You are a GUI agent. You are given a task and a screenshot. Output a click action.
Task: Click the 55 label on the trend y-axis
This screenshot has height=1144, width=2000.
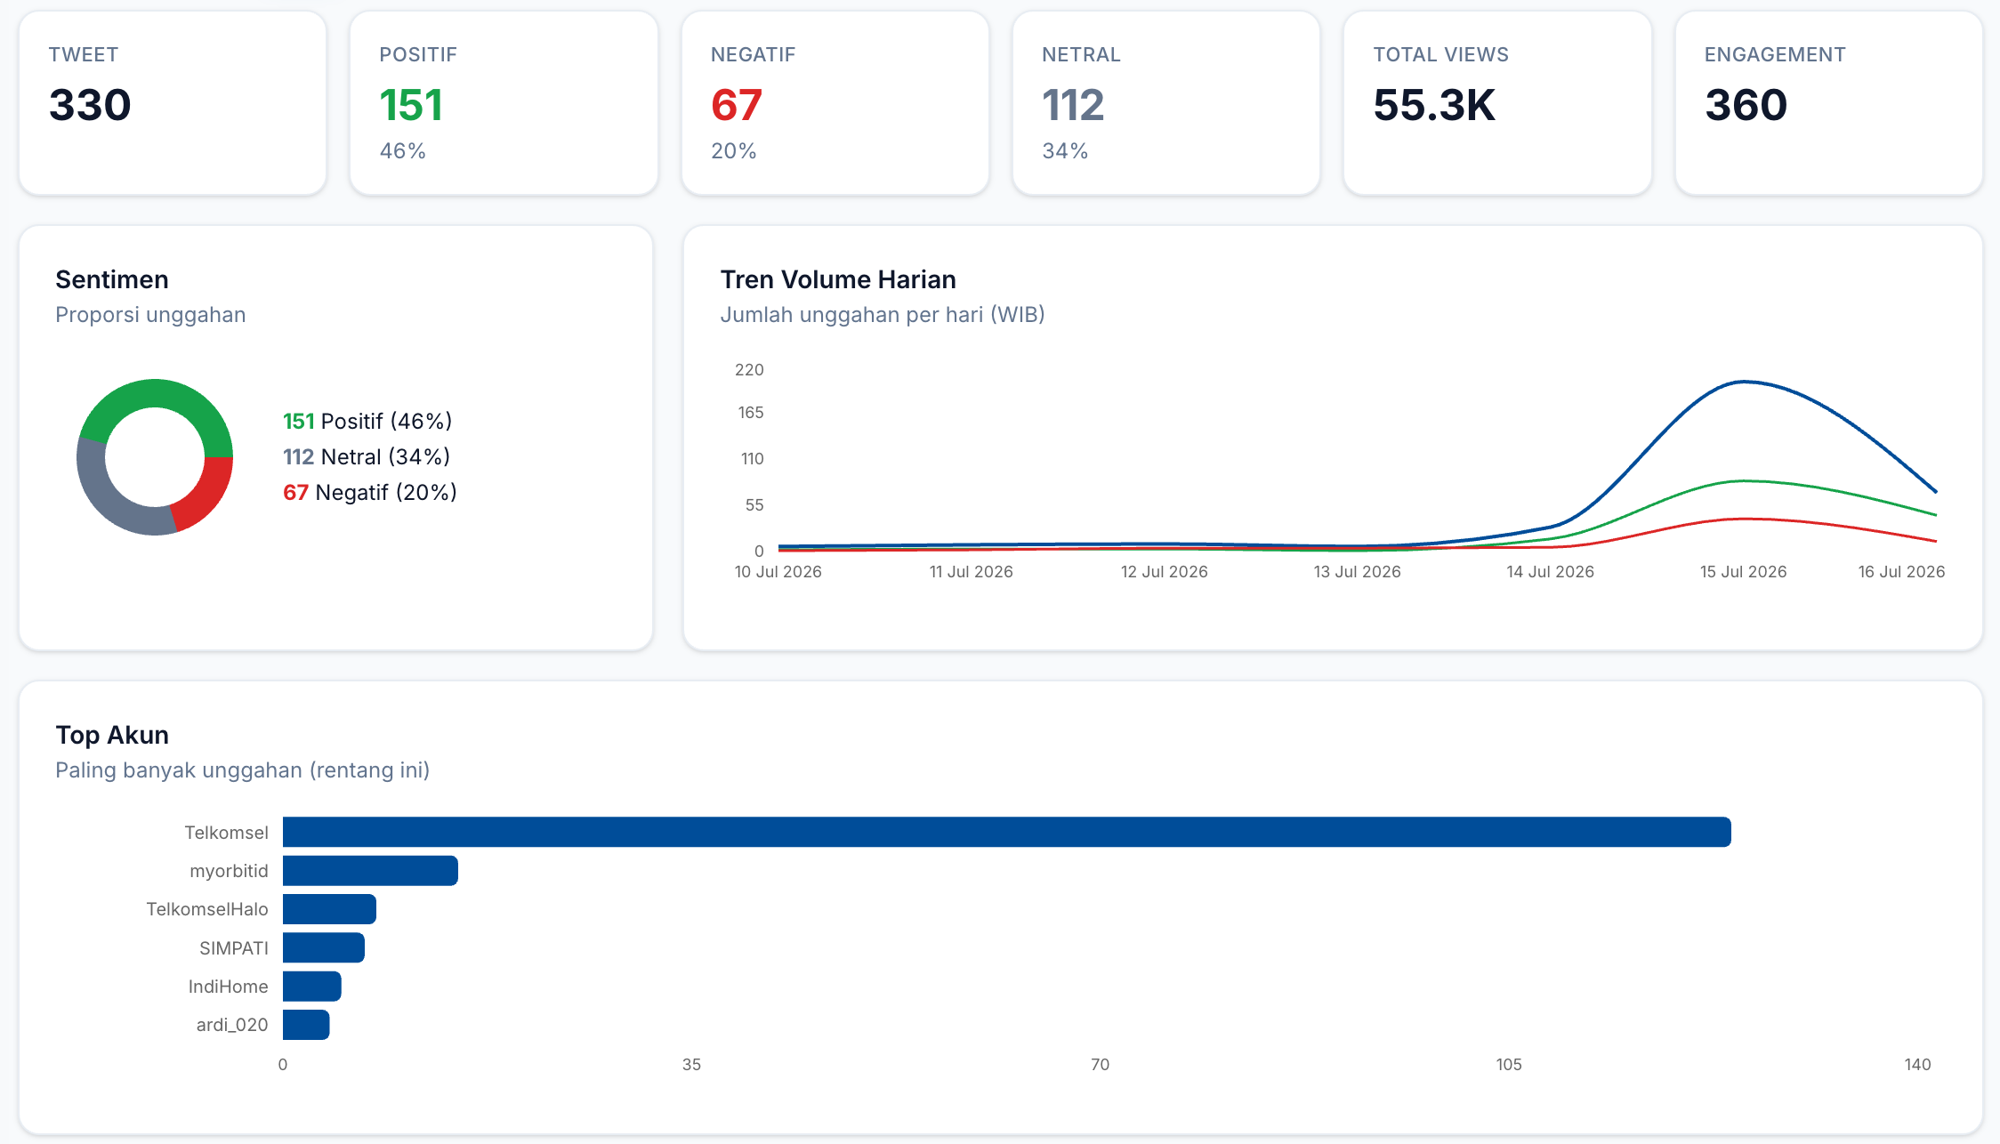(x=754, y=505)
